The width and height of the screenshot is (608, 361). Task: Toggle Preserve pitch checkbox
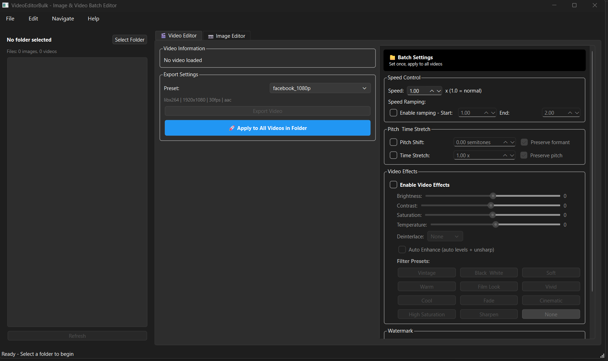[524, 156]
